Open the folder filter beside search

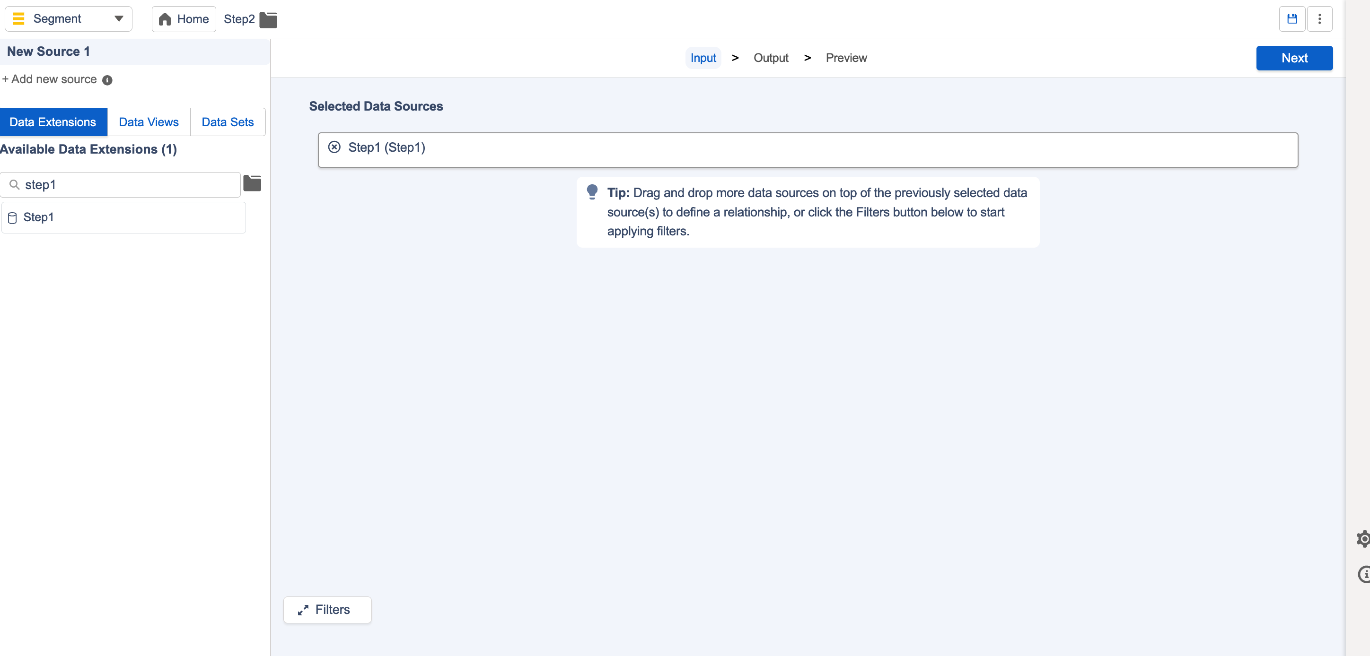point(252,183)
